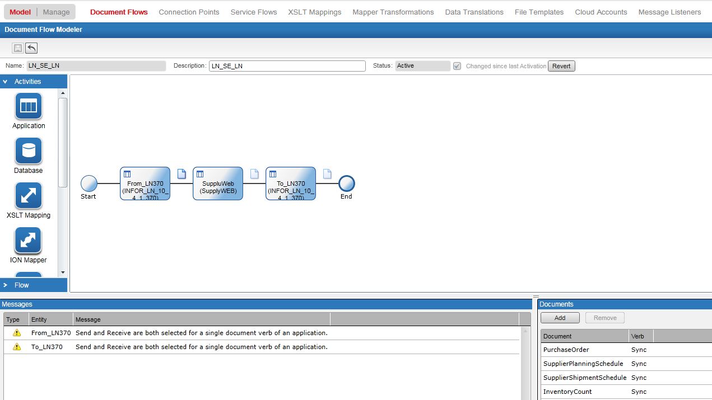Check the Changed since last Activation checkbox
The image size is (712, 400).
pos(457,66)
